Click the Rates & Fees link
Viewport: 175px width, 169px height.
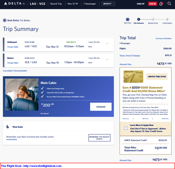click(x=126, y=119)
